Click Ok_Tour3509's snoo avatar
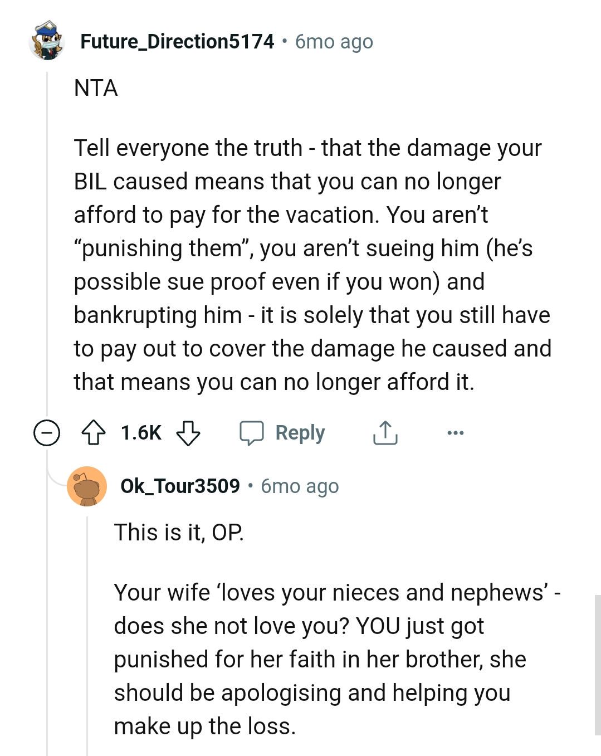 coord(88,486)
